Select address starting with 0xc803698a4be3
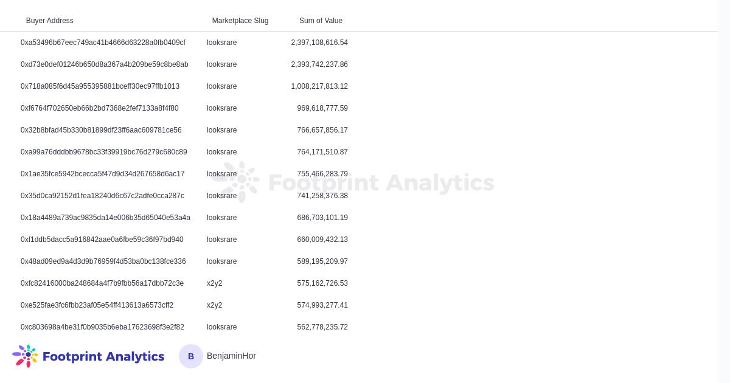 tap(102, 327)
